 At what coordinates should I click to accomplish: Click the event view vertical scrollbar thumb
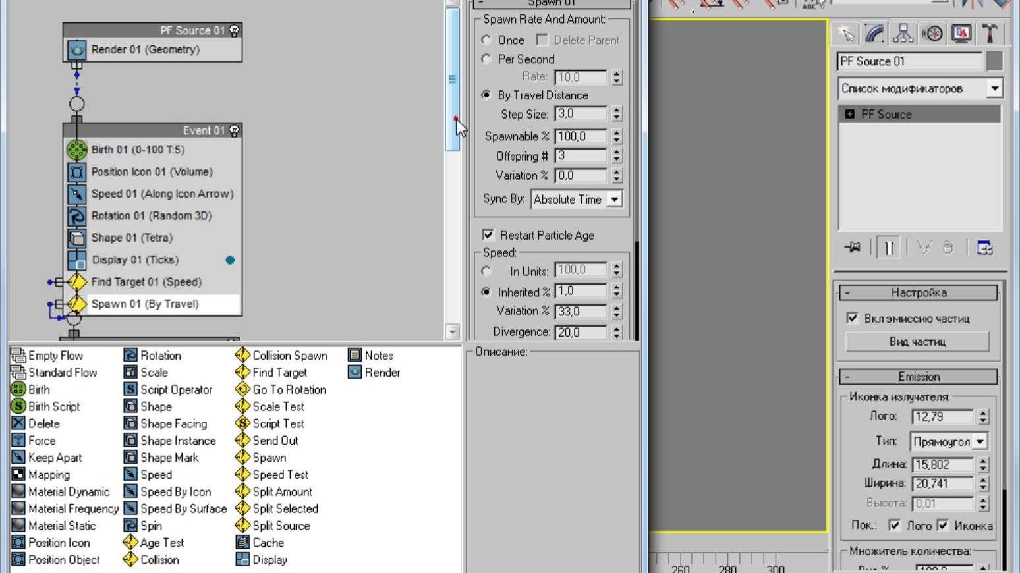click(452, 79)
